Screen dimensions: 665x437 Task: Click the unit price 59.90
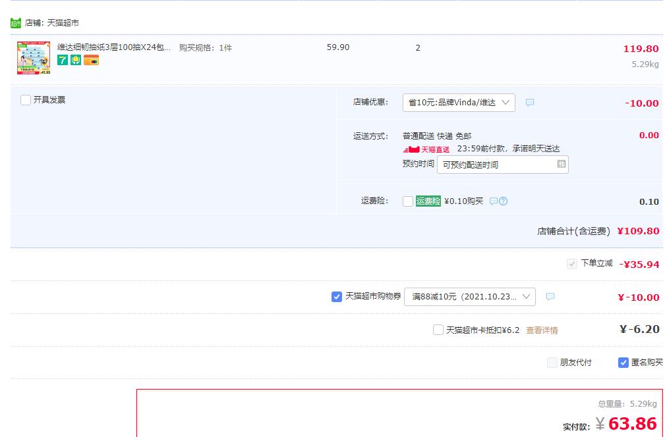tap(338, 47)
